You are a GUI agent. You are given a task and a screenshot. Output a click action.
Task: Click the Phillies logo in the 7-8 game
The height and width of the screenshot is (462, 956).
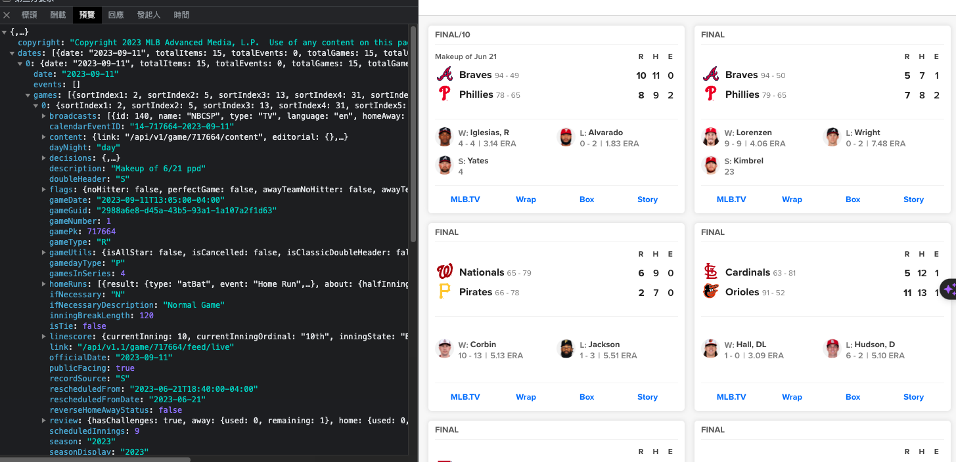pyautogui.click(x=711, y=94)
